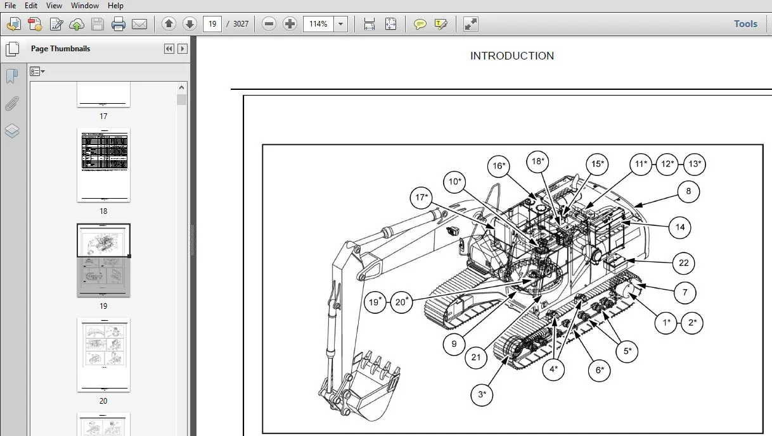Open the Window menu
Viewport: 772px width, 436px height.
tap(85, 6)
